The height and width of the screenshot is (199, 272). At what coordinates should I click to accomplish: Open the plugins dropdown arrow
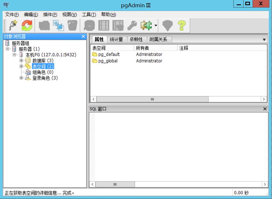coord(156,25)
